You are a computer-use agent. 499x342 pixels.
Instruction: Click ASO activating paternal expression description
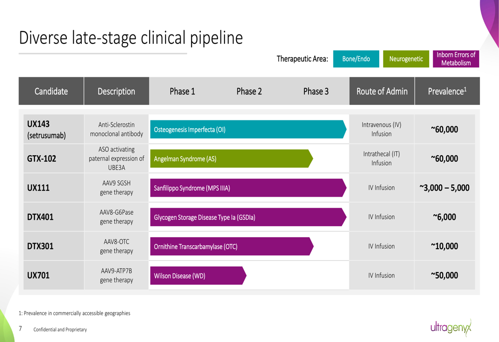[x=116, y=158]
